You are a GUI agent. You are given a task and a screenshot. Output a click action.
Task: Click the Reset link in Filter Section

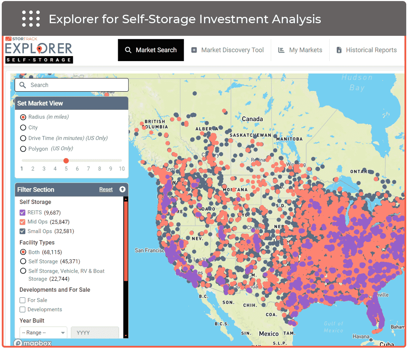pos(106,189)
